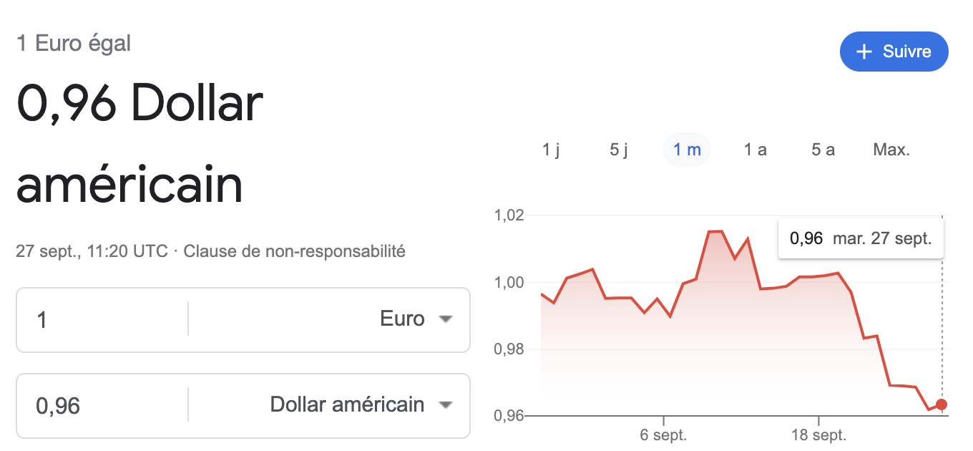
Task: Click the 18 sept. axis label
Action: 818,435
